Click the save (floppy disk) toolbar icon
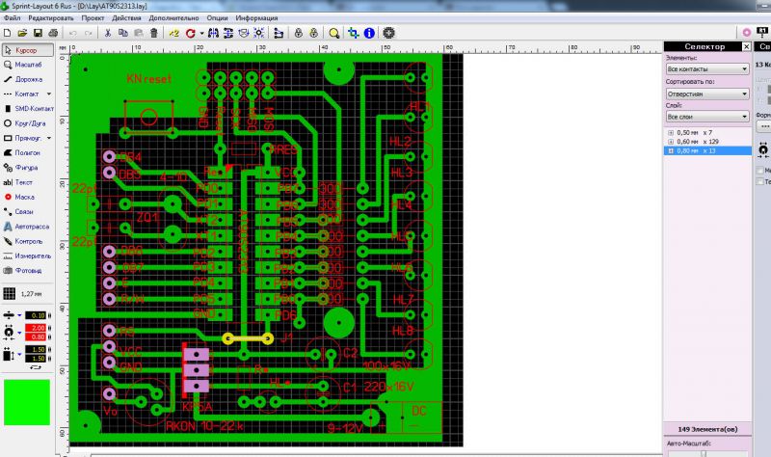 [37, 32]
